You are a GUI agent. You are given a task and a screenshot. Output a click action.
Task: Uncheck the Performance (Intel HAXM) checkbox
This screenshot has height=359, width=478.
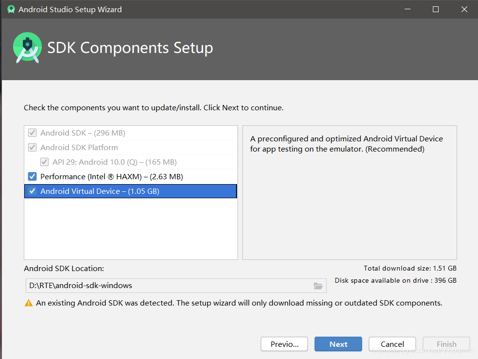[33, 176]
